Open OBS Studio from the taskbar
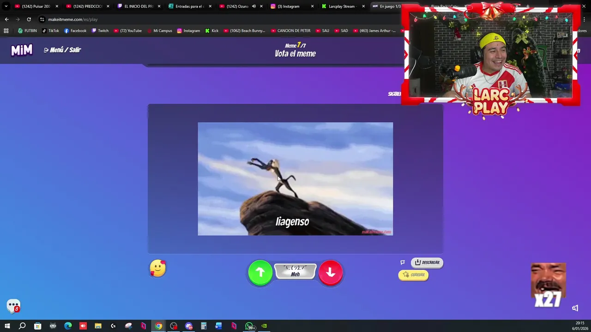 point(174,326)
